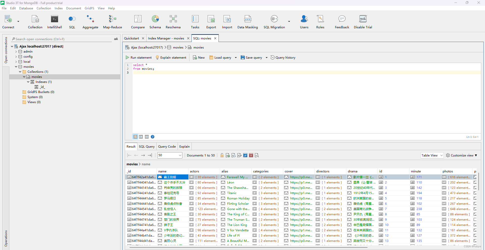Click the unlock read-only icon in results
Screen dimensions: 485x250
(x=222, y=155)
